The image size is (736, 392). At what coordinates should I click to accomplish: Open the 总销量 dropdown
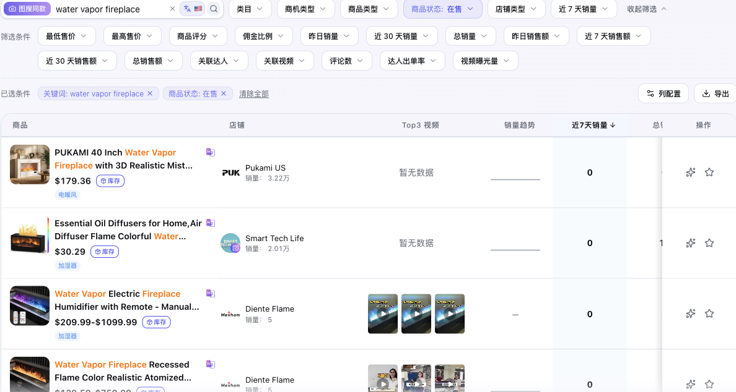tap(471, 36)
